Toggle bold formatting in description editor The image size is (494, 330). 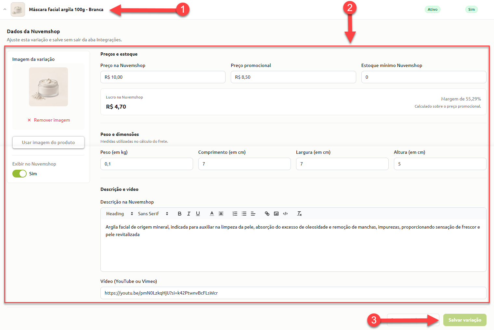(x=179, y=214)
